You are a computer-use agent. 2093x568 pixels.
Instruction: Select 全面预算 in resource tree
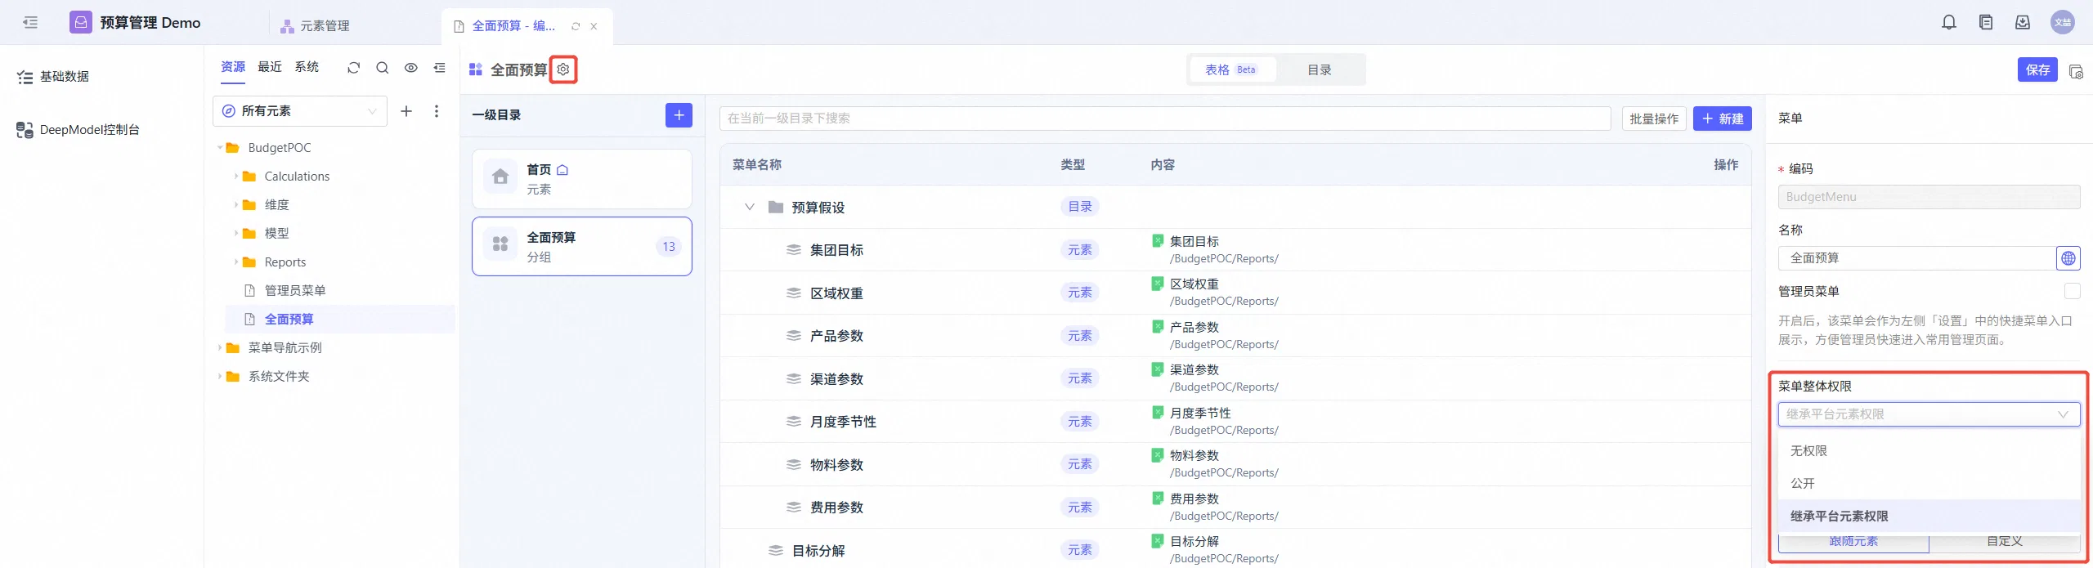pyautogui.click(x=289, y=320)
